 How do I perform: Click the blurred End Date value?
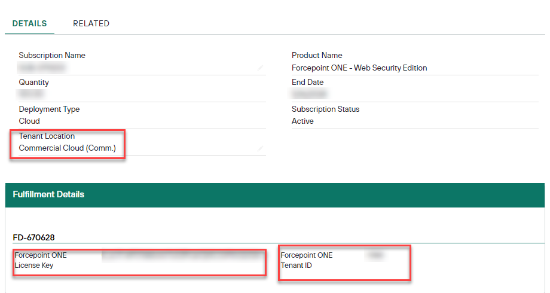(x=309, y=94)
